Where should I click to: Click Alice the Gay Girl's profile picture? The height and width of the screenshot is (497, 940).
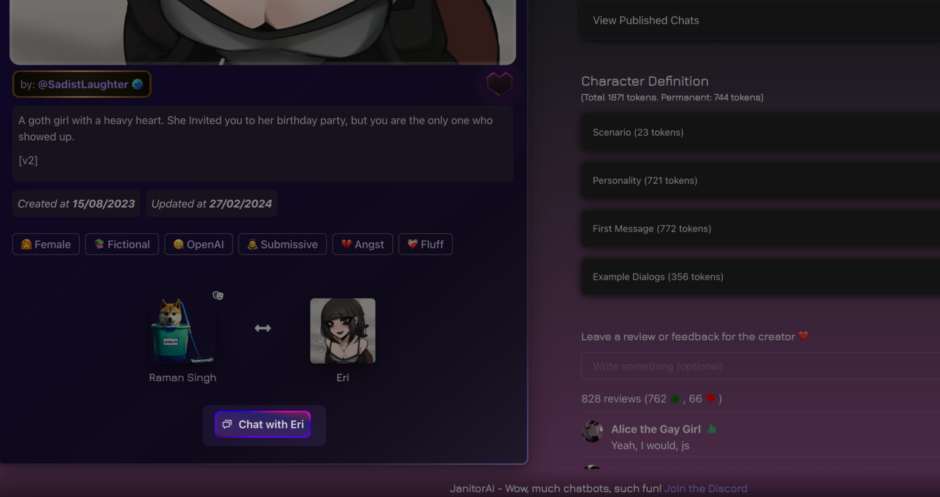[592, 432]
